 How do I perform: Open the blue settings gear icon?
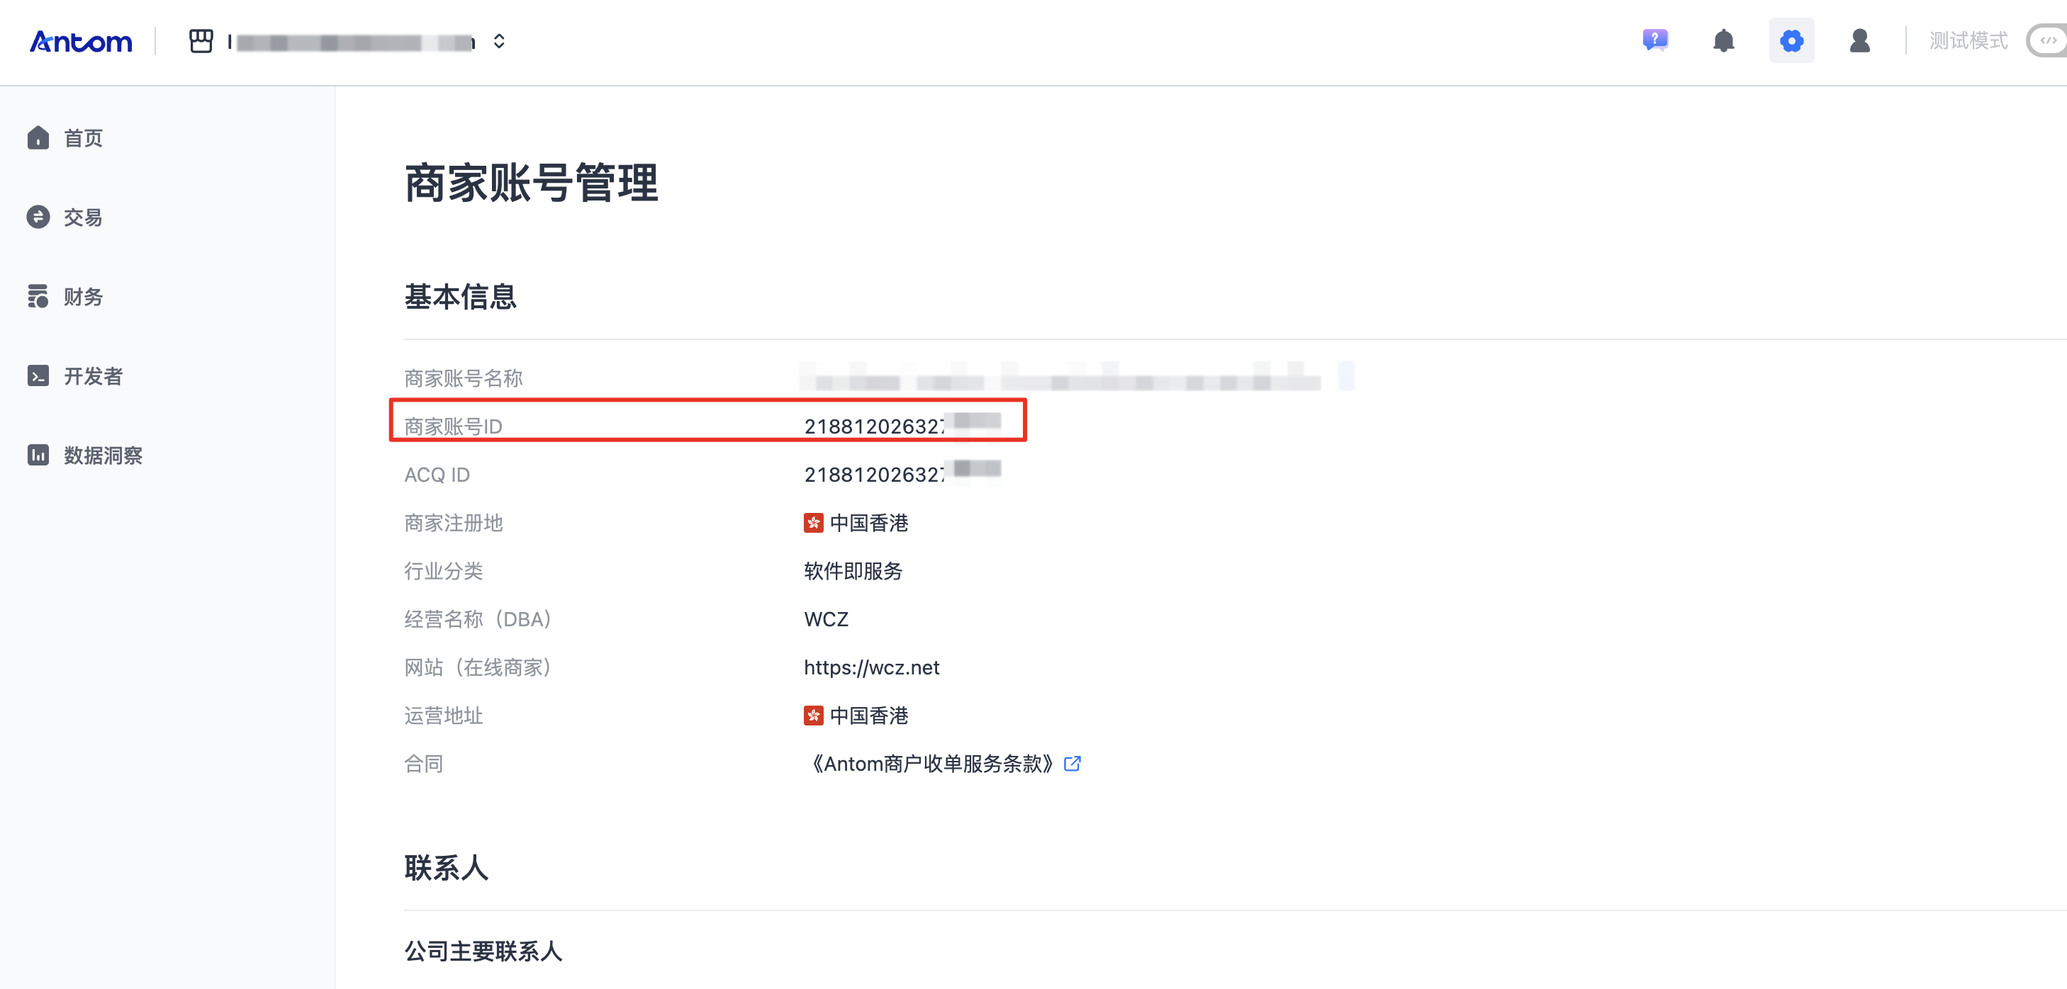1791,40
